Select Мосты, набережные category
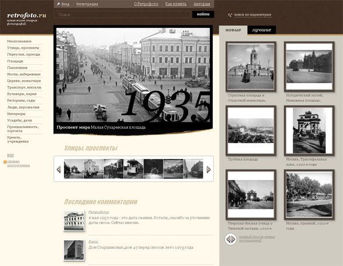Image resolution: width=343 pixels, height=266 pixels. [x=24, y=74]
